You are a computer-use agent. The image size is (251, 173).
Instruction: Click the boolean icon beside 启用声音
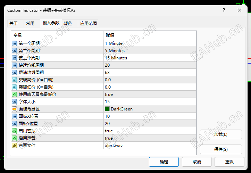(14, 138)
